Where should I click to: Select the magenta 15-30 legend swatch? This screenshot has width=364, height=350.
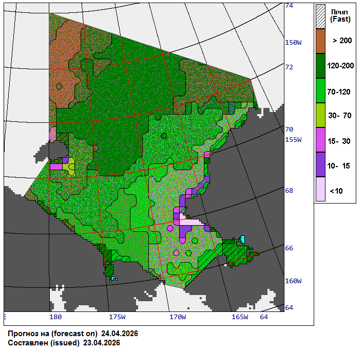pos(321,140)
